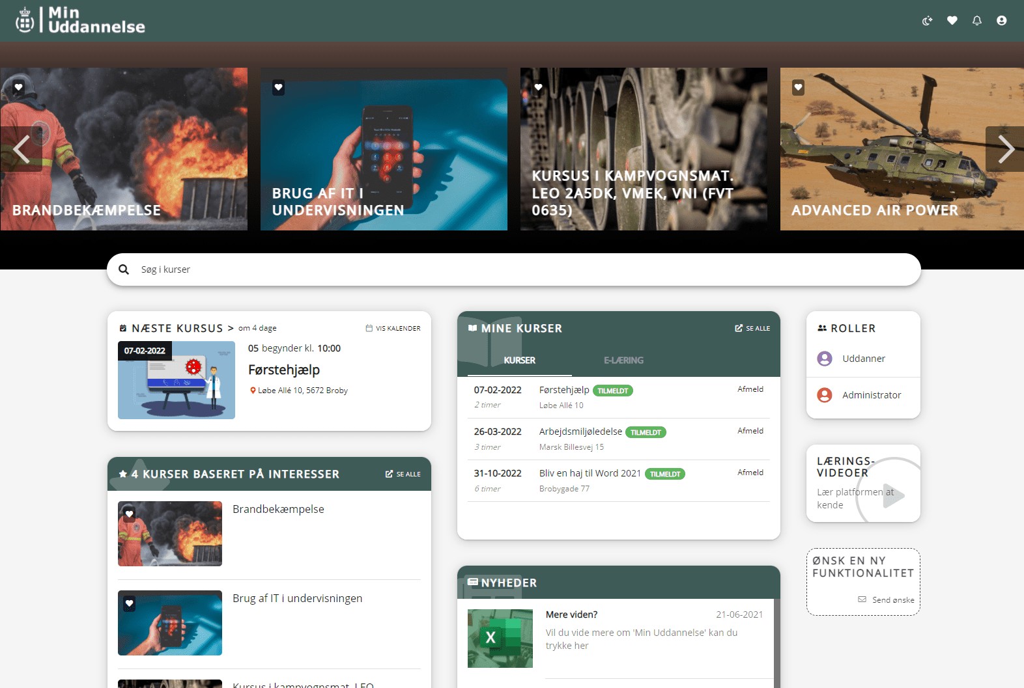The height and width of the screenshot is (688, 1024).
Task: Favorite the Brandbekæmpelse carousel card
Action: pyautogui.click(x=19, y=87)
